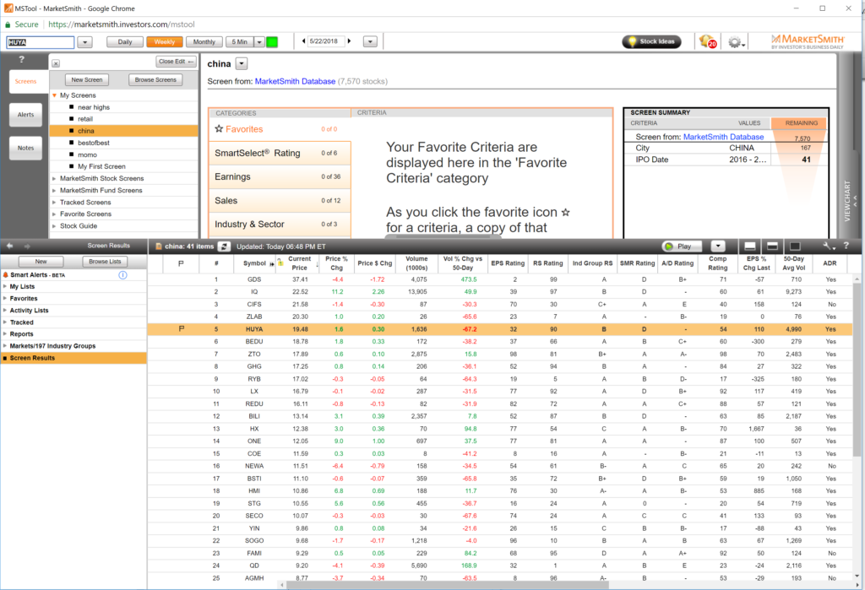Image resolution: width=865 pixels, height=590 pixels.
Task: Open the date options dropdown
Action: 370,41
